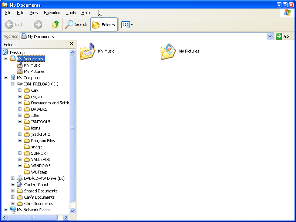Click the green Go arrow button
This screenshot has height=222, width=296.
pos(279,36)
